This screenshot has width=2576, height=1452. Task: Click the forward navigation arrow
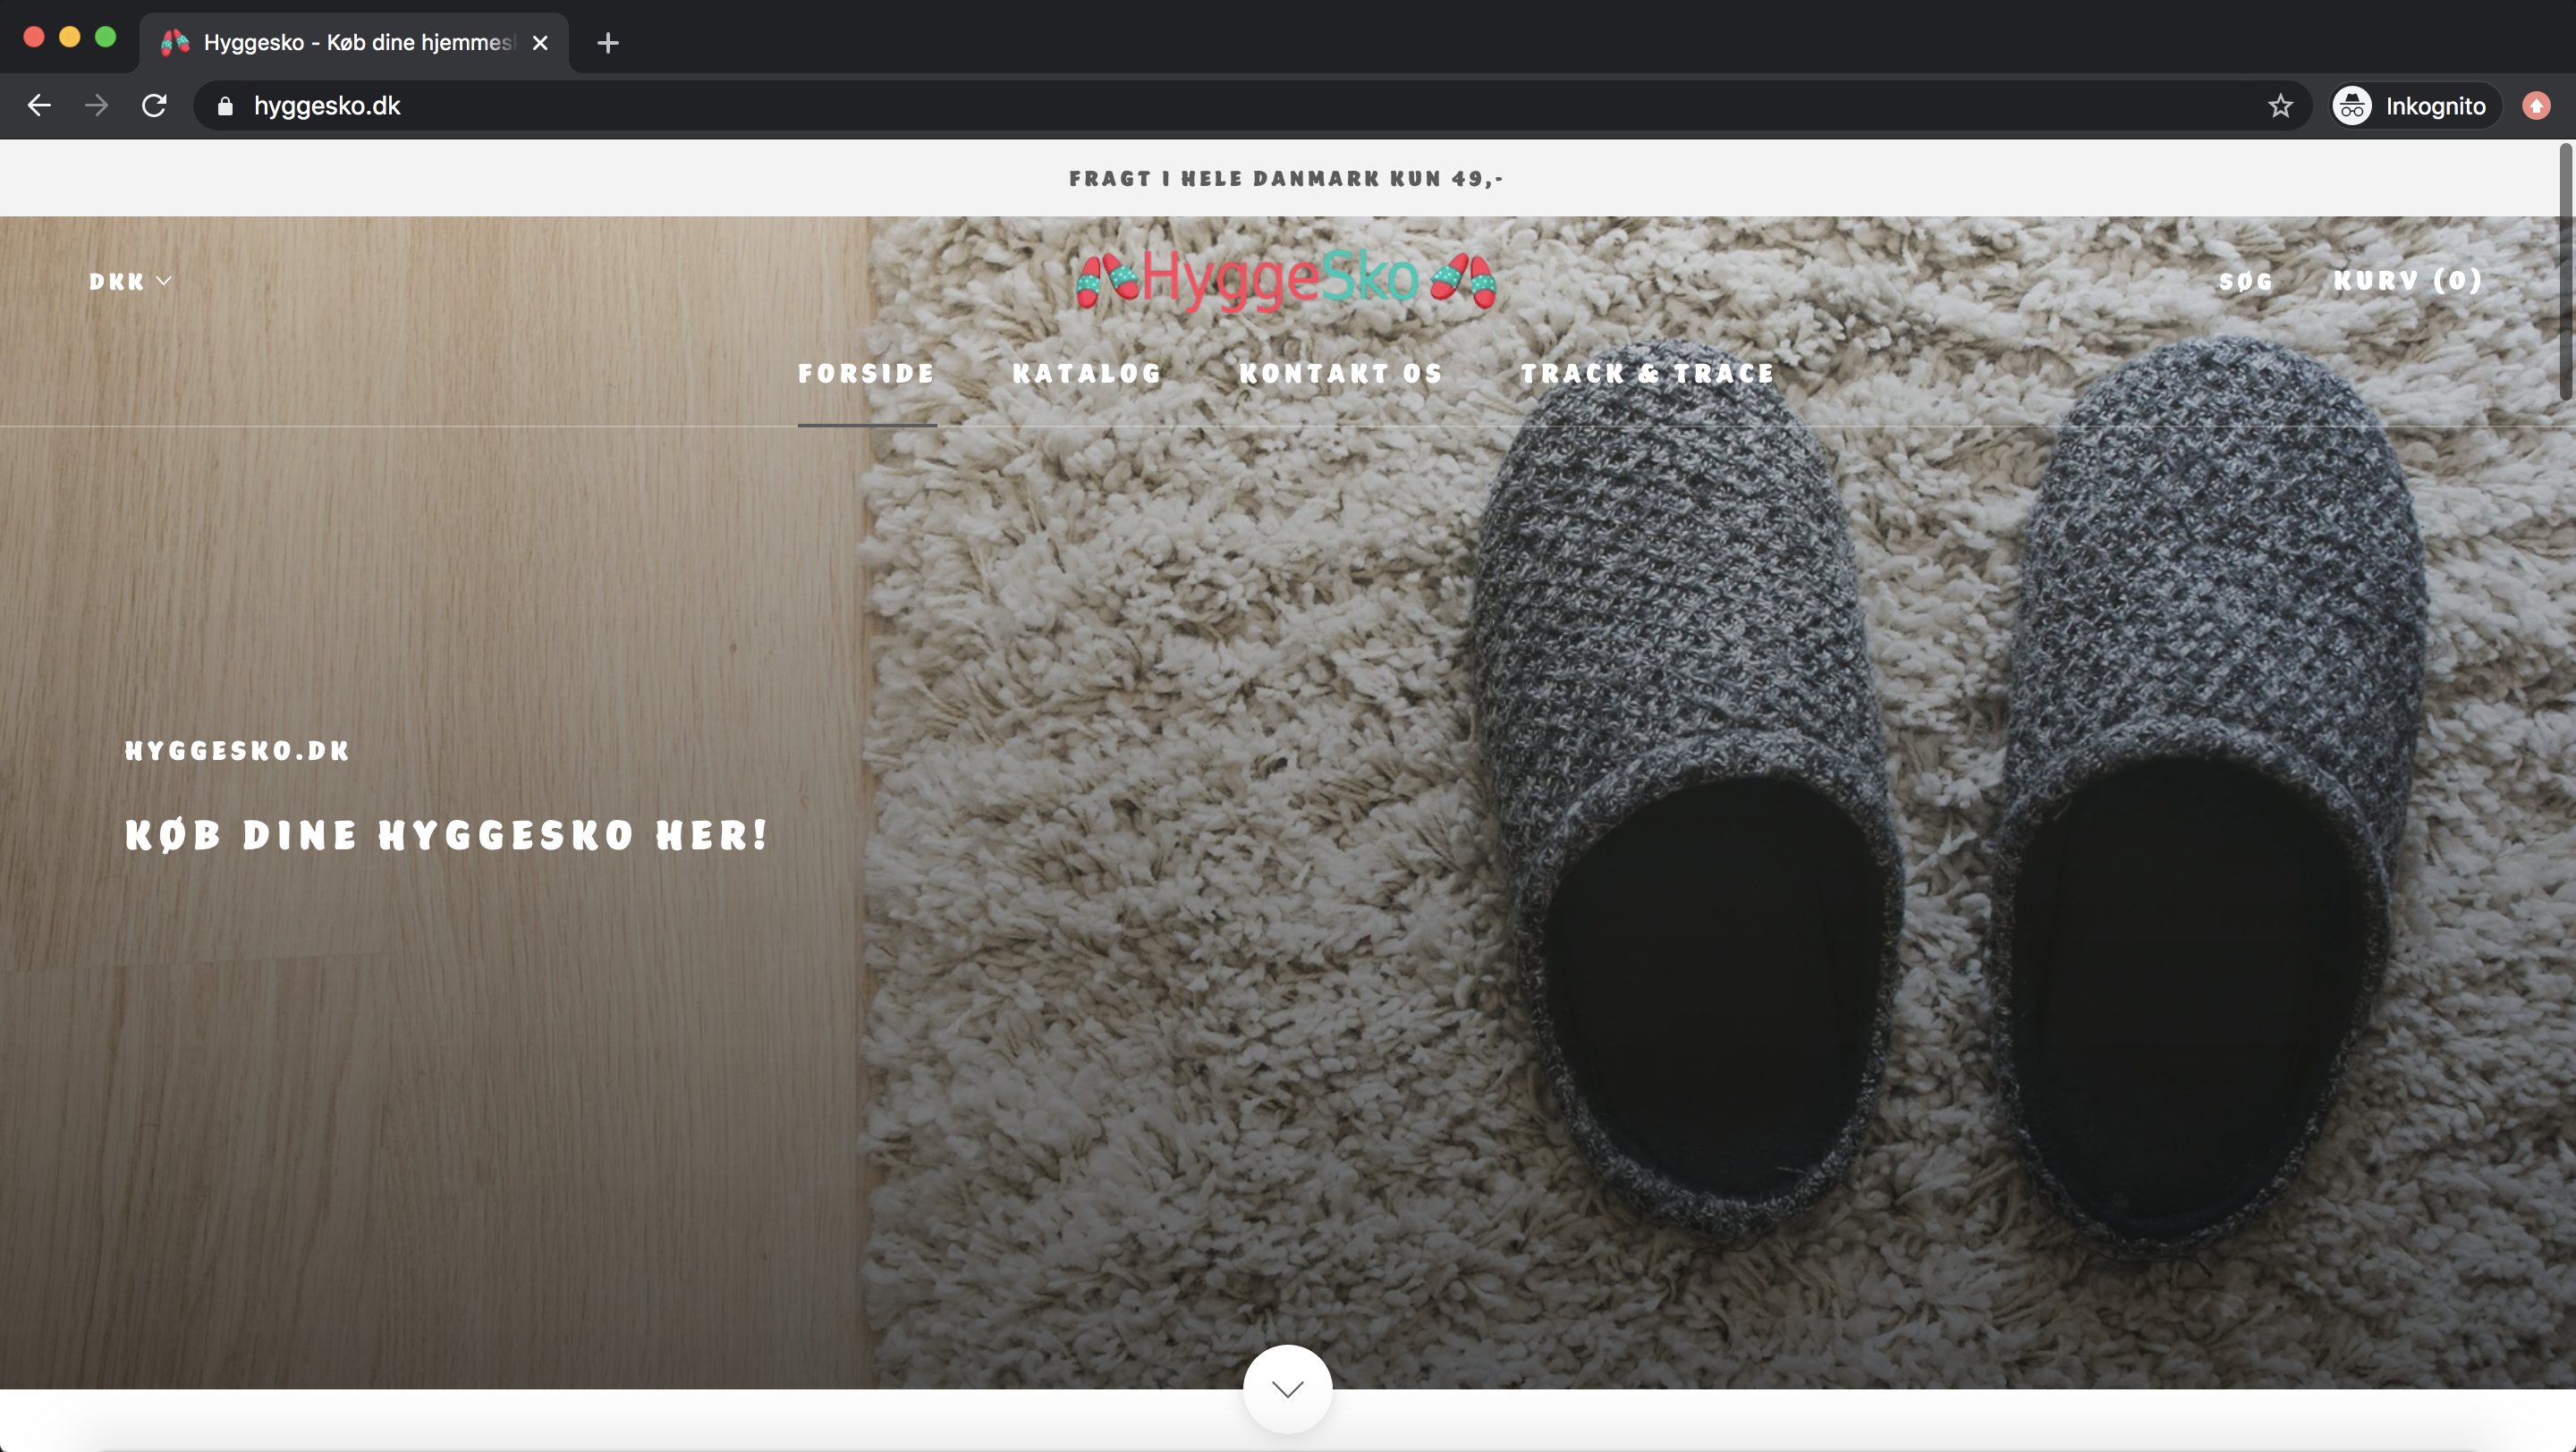(x=96, y=106)
